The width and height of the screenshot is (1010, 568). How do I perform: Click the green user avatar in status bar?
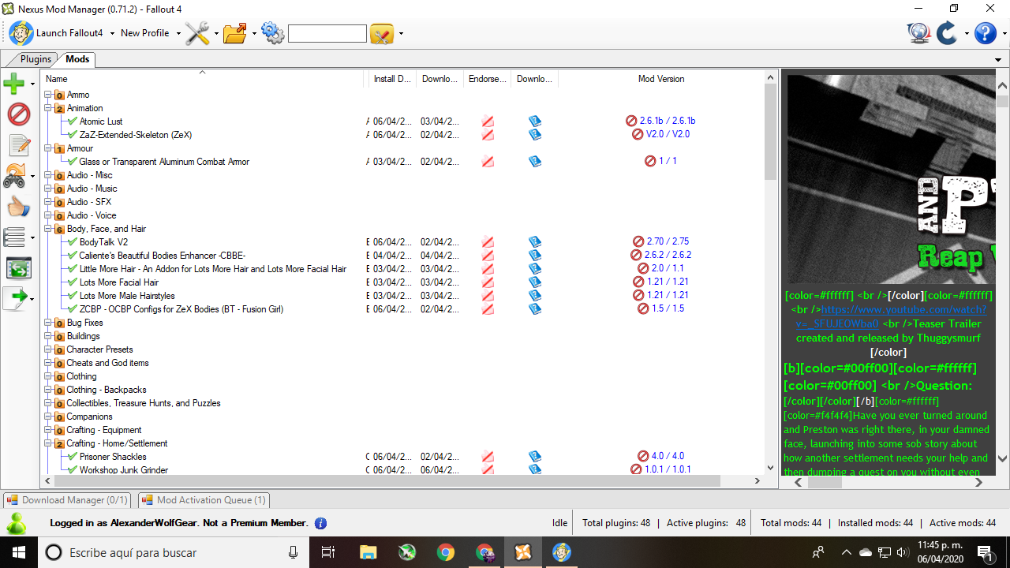[16, 522]
